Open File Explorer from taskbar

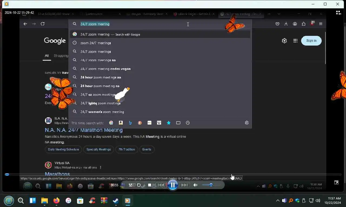coord(45,201)
